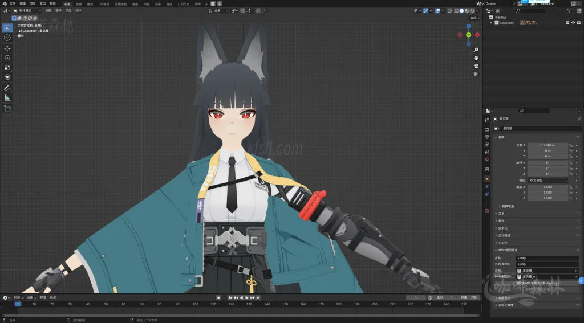The width and height of the screenshot is (584, 323).
Task: Switch to Solid viewport shading
Action: (462, 11)
